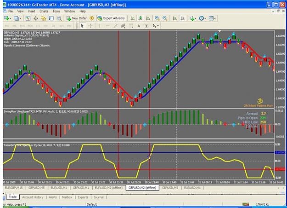Expand the Templates dropdown arrow
This screenshot has width=287, height=208.
pos(215,18)
